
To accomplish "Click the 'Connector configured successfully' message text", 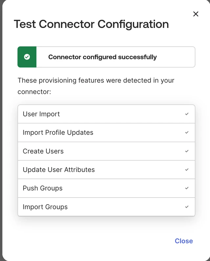I will coord(102,57).
